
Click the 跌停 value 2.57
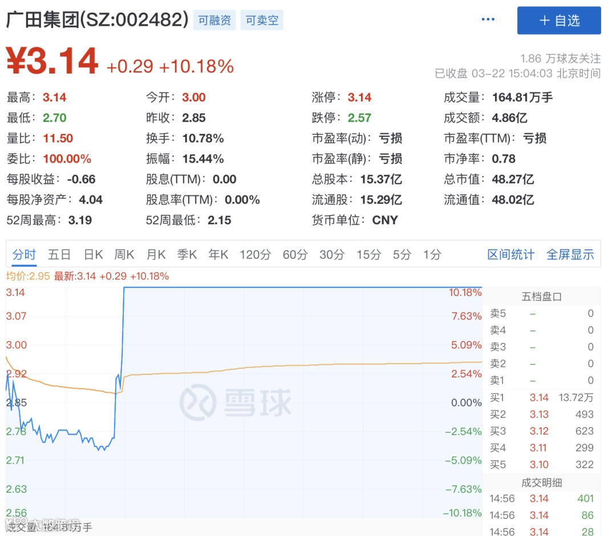359,118
